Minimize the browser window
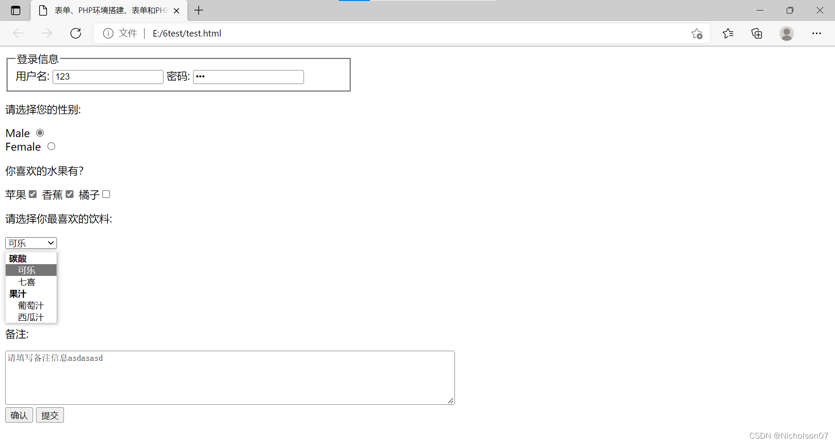The width and height of the screenshot is (835, 443). pyautogui.click(x=760, y=10)
